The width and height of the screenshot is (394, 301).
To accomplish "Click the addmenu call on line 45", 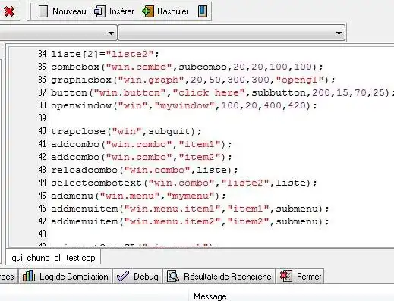I will click(138, 196).
